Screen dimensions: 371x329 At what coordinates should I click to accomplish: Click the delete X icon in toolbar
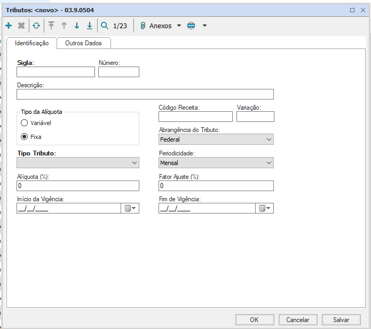pyautogui.click(x=21, y=26)
